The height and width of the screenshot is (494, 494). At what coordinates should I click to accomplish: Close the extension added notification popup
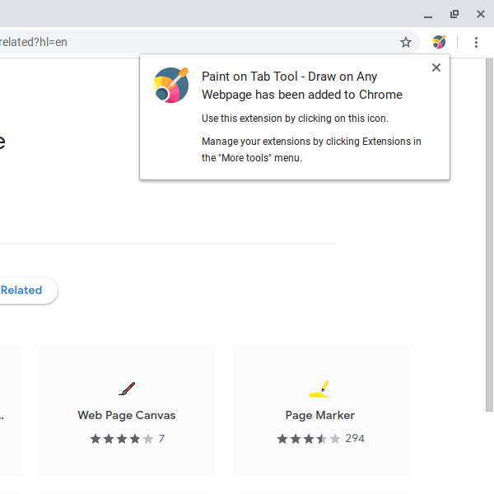[x=436, y=68]
